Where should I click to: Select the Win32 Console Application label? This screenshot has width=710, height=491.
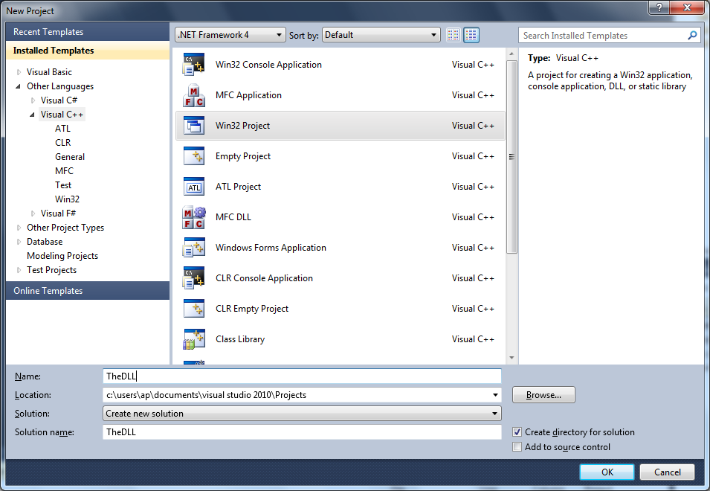pos(268,64)
